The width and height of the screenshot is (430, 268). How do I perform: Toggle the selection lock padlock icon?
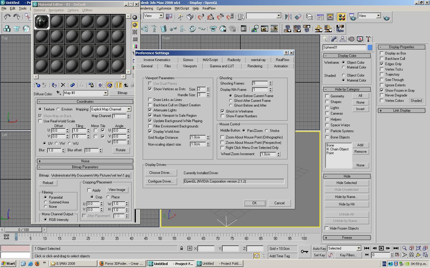[181, 248]
